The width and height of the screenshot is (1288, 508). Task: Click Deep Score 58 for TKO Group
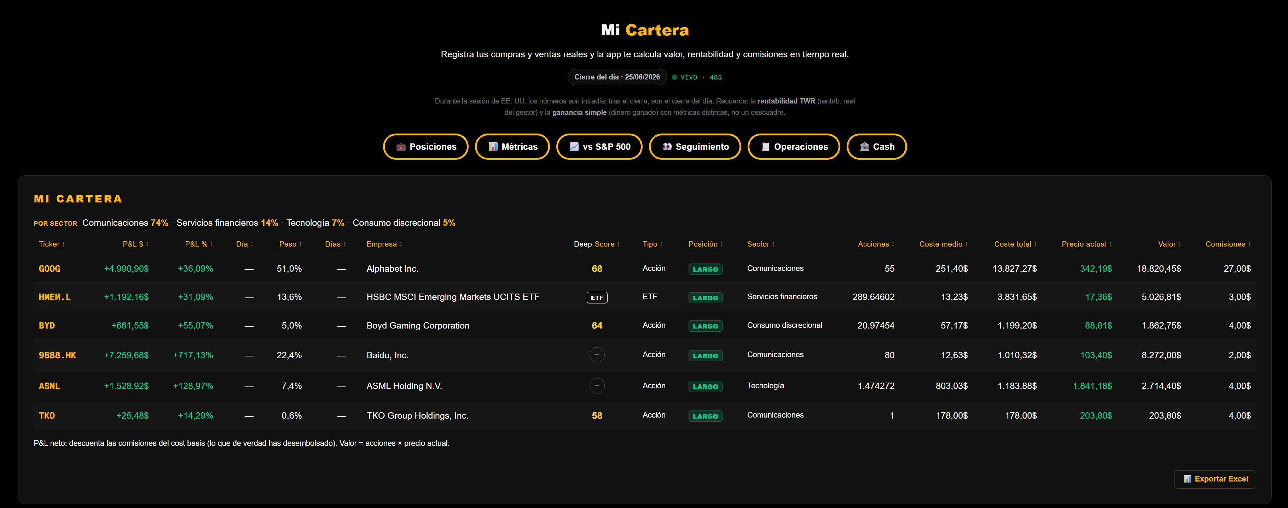pos(597,415)
